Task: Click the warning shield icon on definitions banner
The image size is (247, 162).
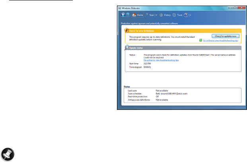Action: click(x=126, y=30)
